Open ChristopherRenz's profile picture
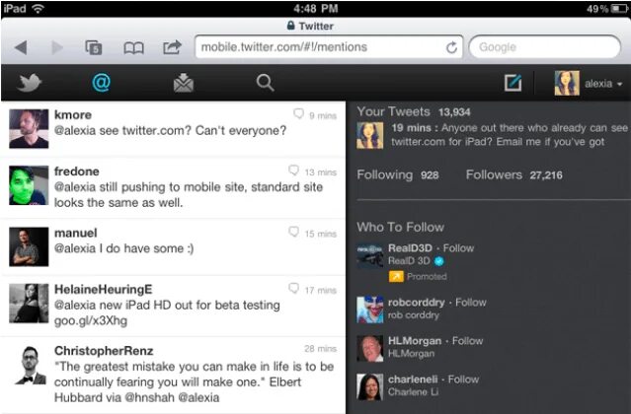631x414 pixels. coord(31,365)
